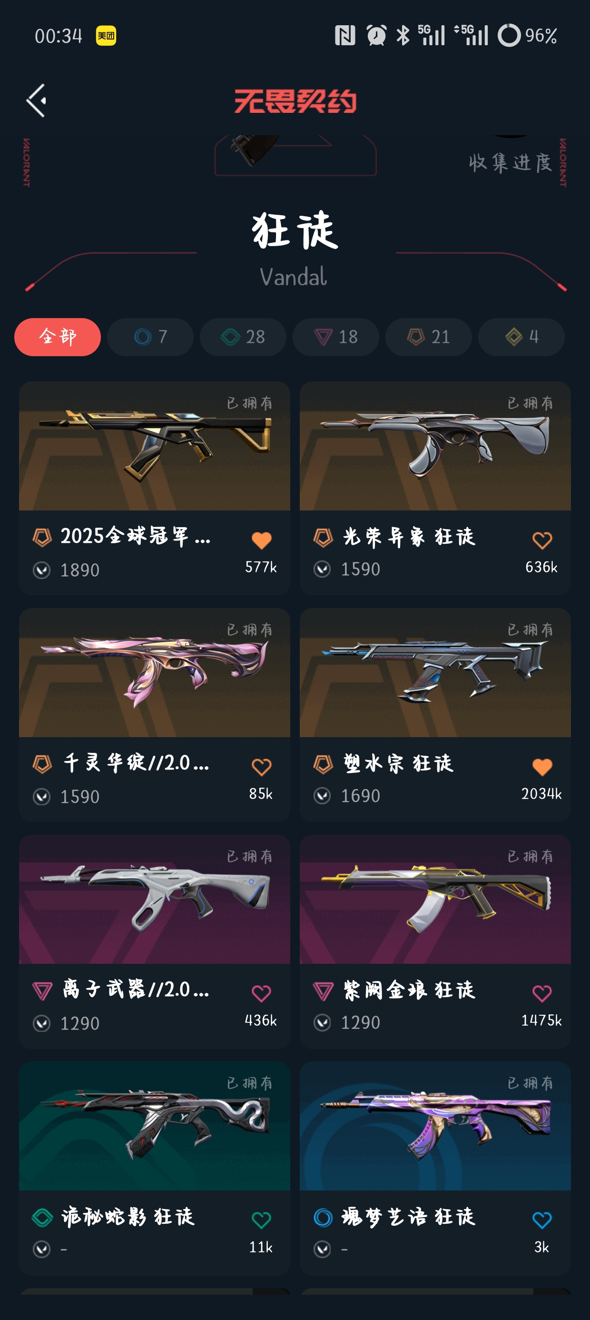Open the 塑水宗 狂徒 weapon thumbnail
590x1320 pixels.
[x=435, y=673]
